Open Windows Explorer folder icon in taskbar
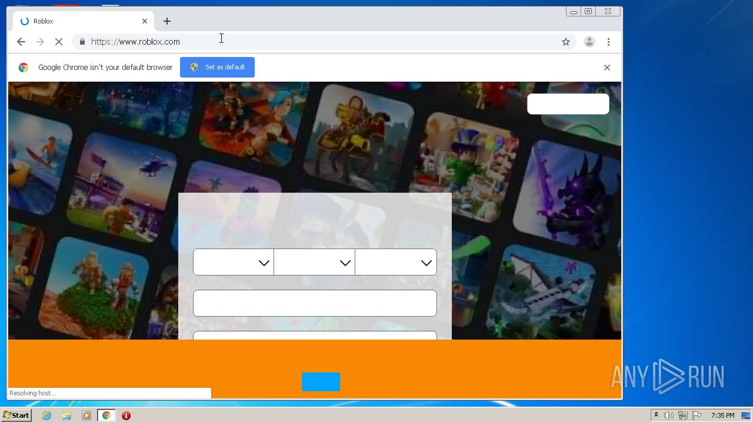 point(66,415)
